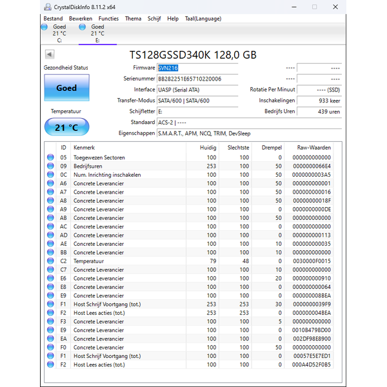387x387 pixels.
Task: Click the blue status orb of disk E:
Action: click(83, 27)
